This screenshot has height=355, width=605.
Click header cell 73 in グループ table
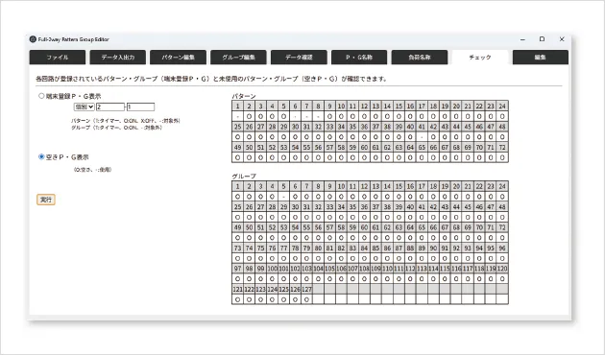[x=238, y=248]
